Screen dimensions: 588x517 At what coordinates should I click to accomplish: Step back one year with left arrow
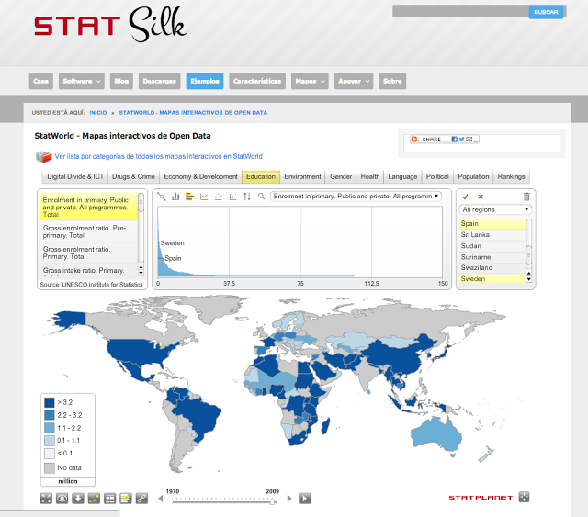tap(161, 499)
